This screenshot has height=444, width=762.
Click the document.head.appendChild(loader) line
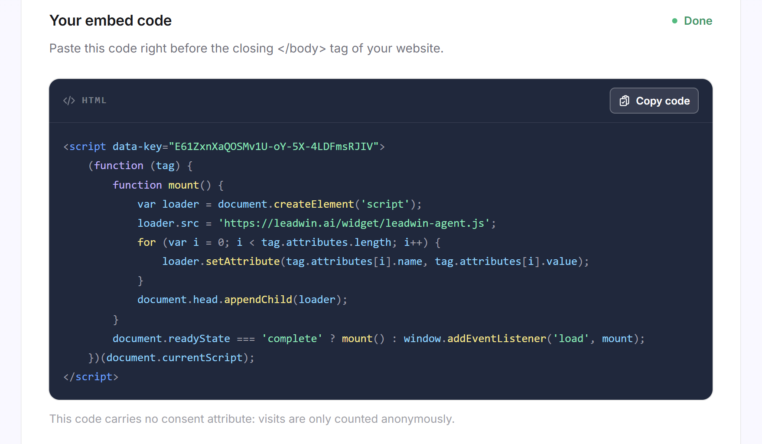(242, 300)
